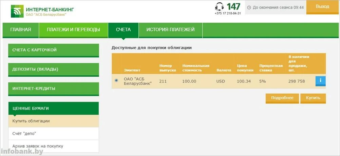Screen dimensions: 340x156
Task: Click the Эмитент column header
Action: click(x=132, y=70)
